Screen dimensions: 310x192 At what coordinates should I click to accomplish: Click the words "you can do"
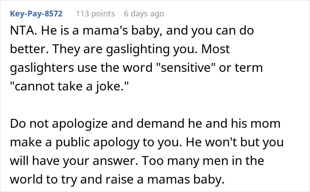click(x=222, y=31)
